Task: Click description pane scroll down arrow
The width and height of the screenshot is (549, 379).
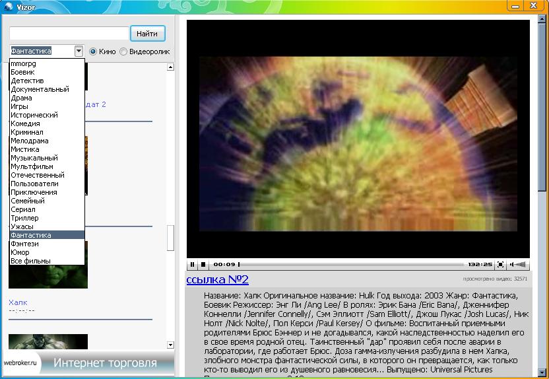Action: [x=542, y=372]
